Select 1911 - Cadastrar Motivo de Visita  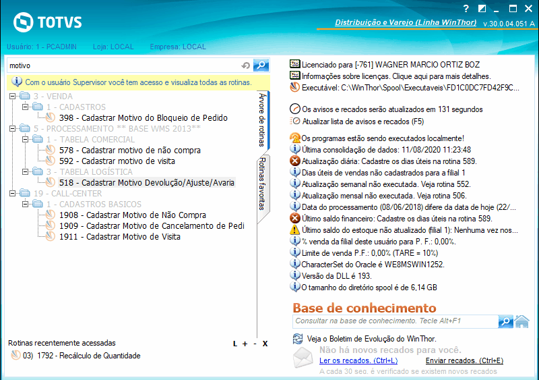pyautogui.click(x=120, y=237)
